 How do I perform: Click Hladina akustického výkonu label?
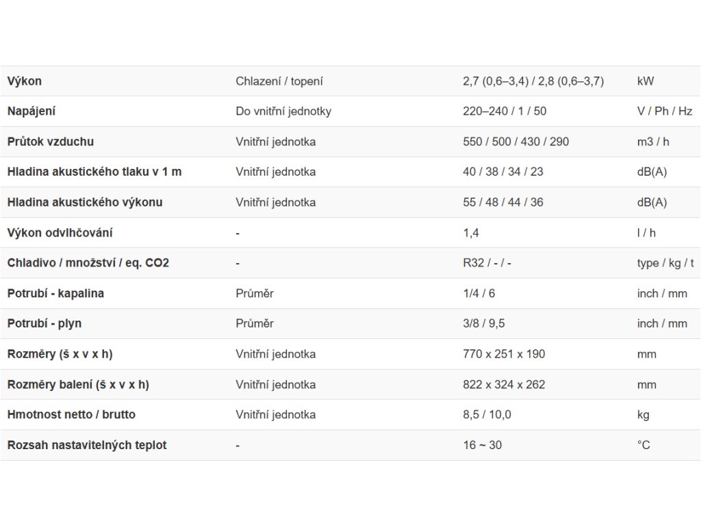click(85, 202)
